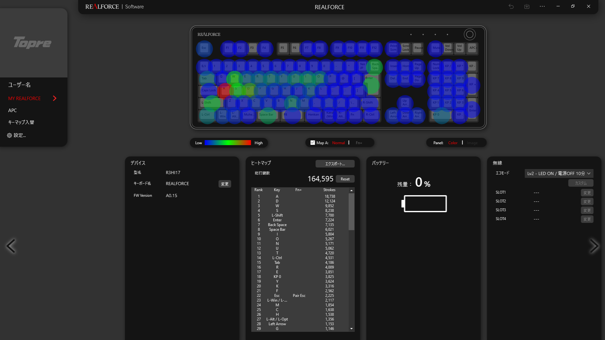The height and width of the screenshot is (340, 605).
Task: Click the save-to-device download icon
Action: [527, 6]
